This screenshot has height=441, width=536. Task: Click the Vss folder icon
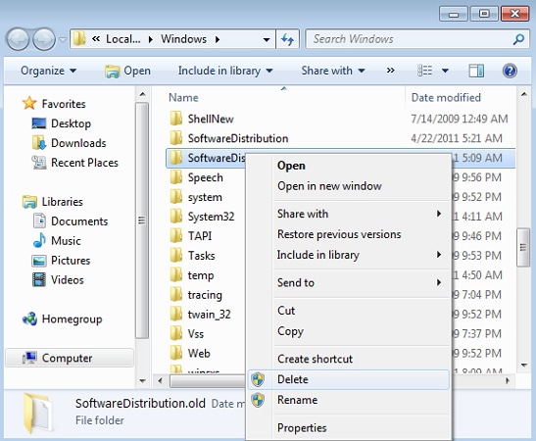pyautogui.click(x=176, y=333)
